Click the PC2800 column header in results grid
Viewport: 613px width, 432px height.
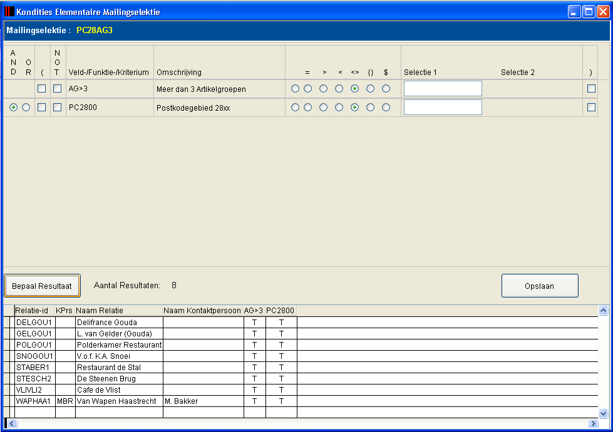tap(281, 311)
